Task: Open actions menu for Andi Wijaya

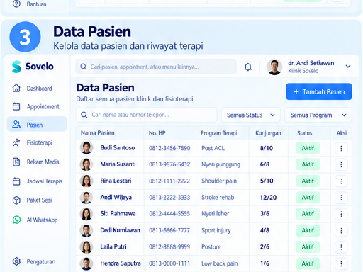Action: 341,198
